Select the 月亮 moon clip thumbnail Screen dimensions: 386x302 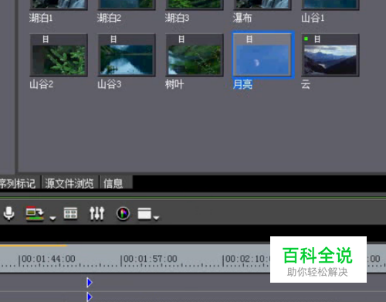[262, 55]
